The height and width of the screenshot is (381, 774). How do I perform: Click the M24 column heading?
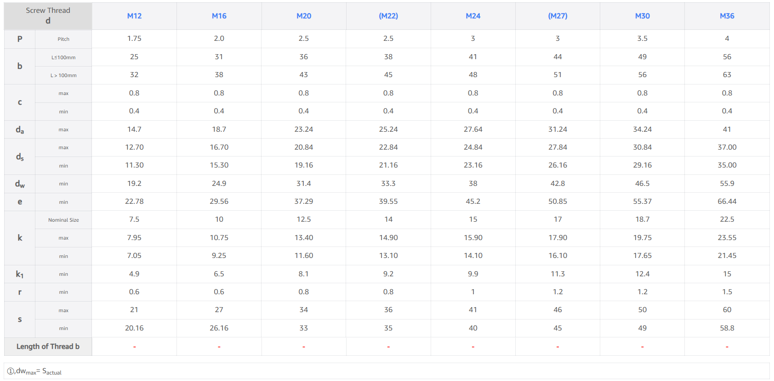click(x=473, y=16)
